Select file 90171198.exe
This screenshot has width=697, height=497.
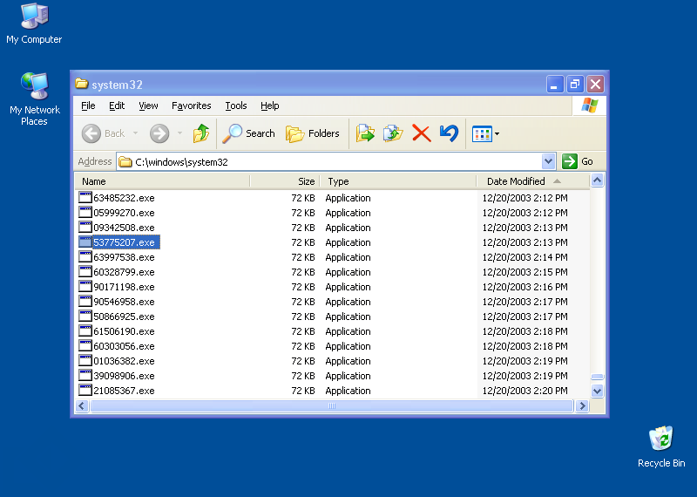pos(124,287)
